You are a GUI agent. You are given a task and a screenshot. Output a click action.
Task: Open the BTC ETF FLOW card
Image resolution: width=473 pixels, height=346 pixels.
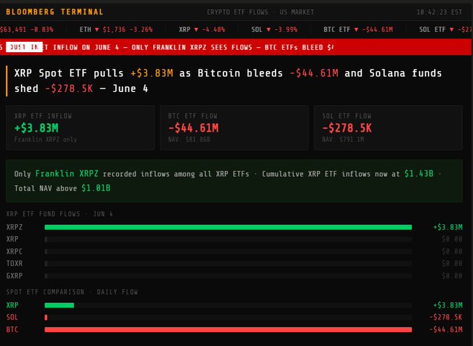[234, 127]
